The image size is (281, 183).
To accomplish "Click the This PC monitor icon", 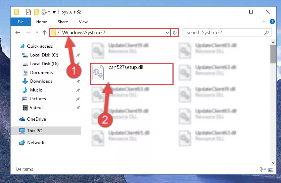I will 22,131.
